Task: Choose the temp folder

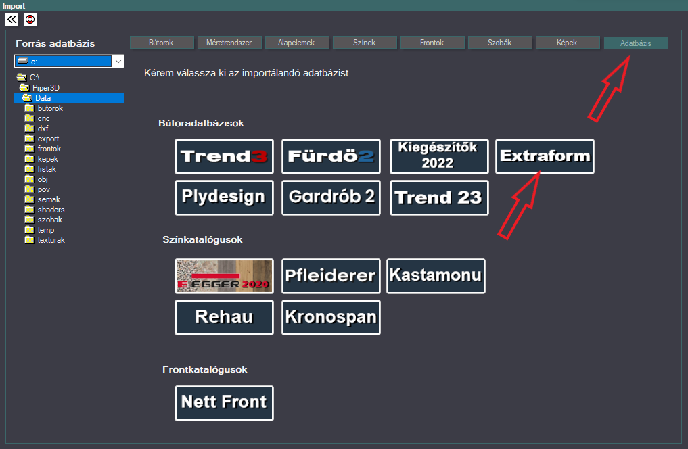Action: tap(39, 230)
